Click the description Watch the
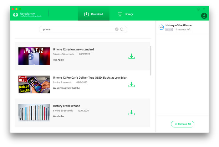Screen dimensions: 219x147 click(x=59, y=116)
